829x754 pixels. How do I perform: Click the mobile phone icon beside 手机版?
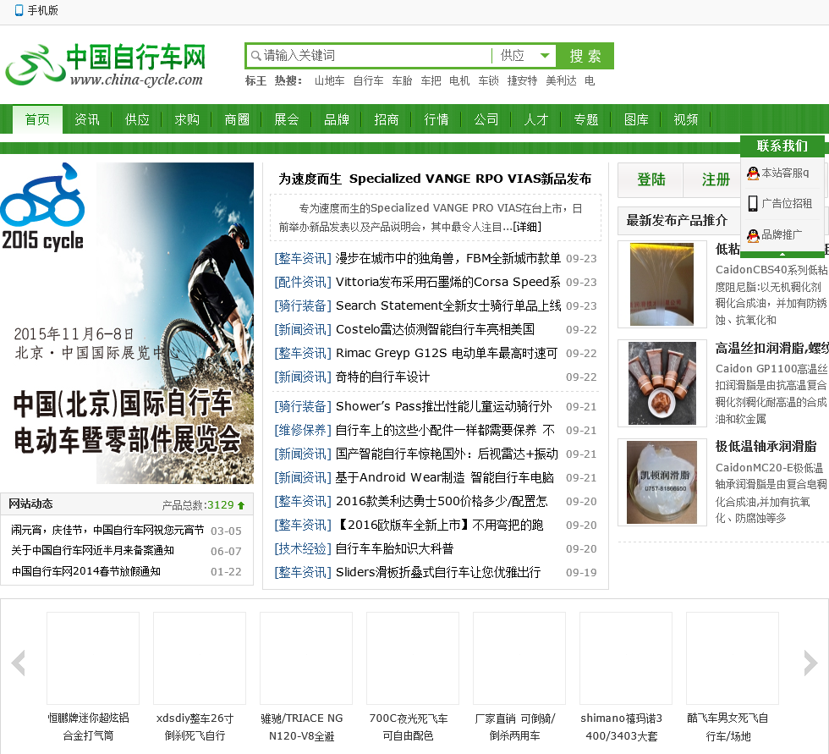[19, 10]
